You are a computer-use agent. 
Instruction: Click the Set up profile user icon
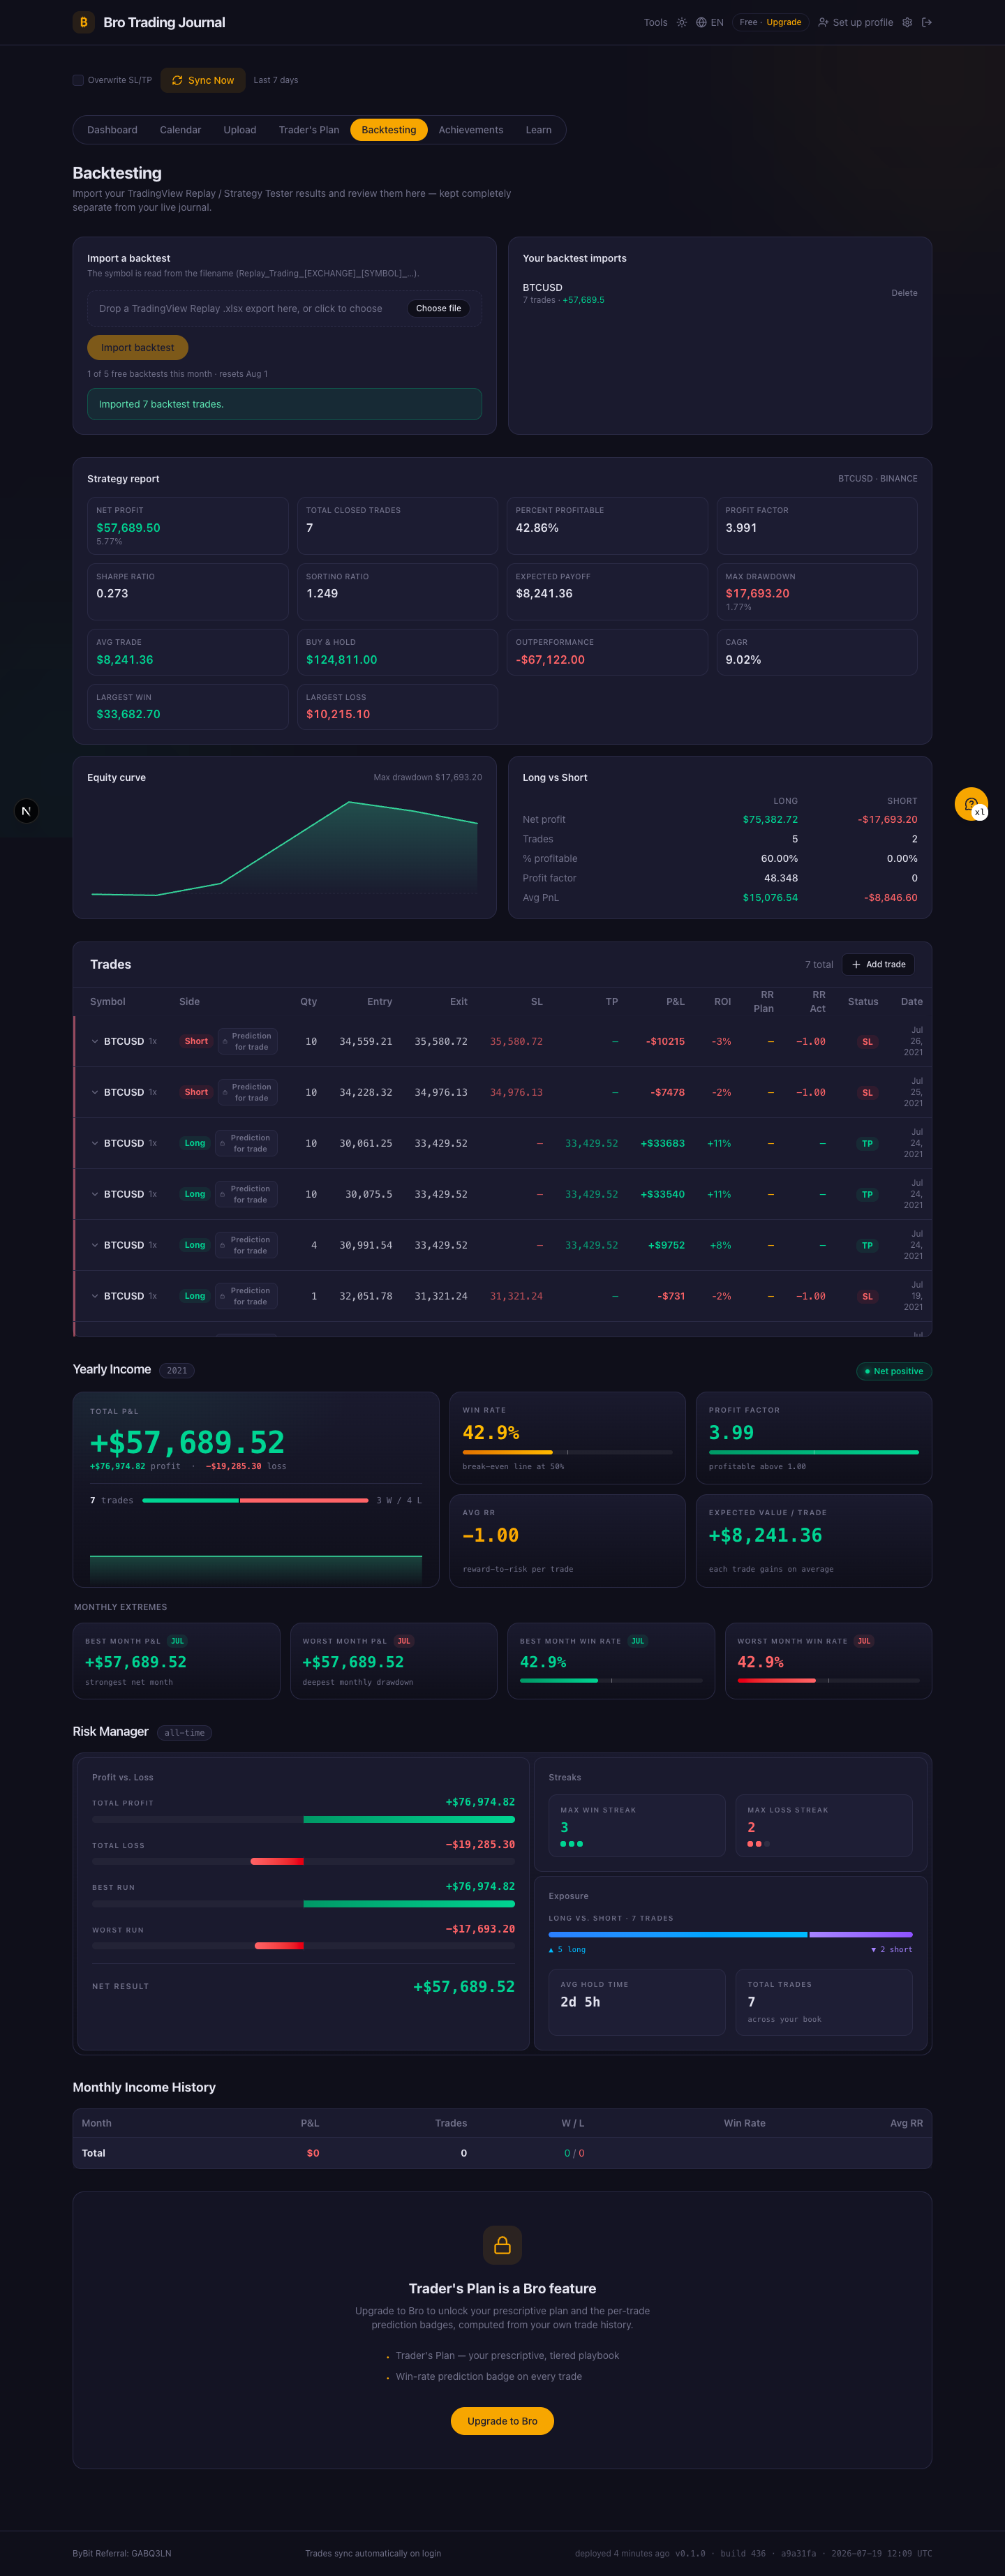[x=823, y=22]
